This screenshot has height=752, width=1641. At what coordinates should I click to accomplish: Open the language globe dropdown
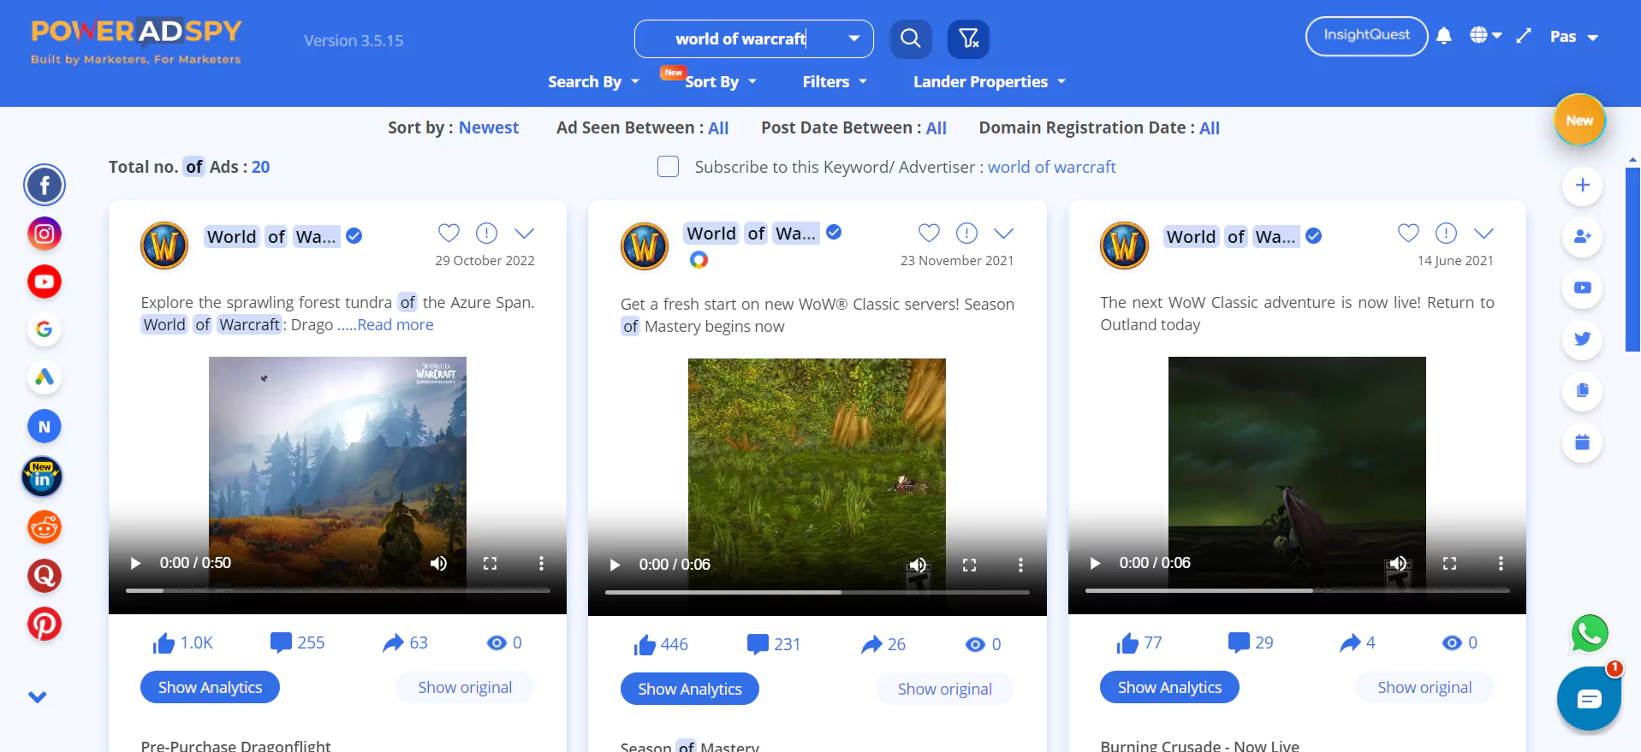pyautogui.click(x=1486, y=36)
